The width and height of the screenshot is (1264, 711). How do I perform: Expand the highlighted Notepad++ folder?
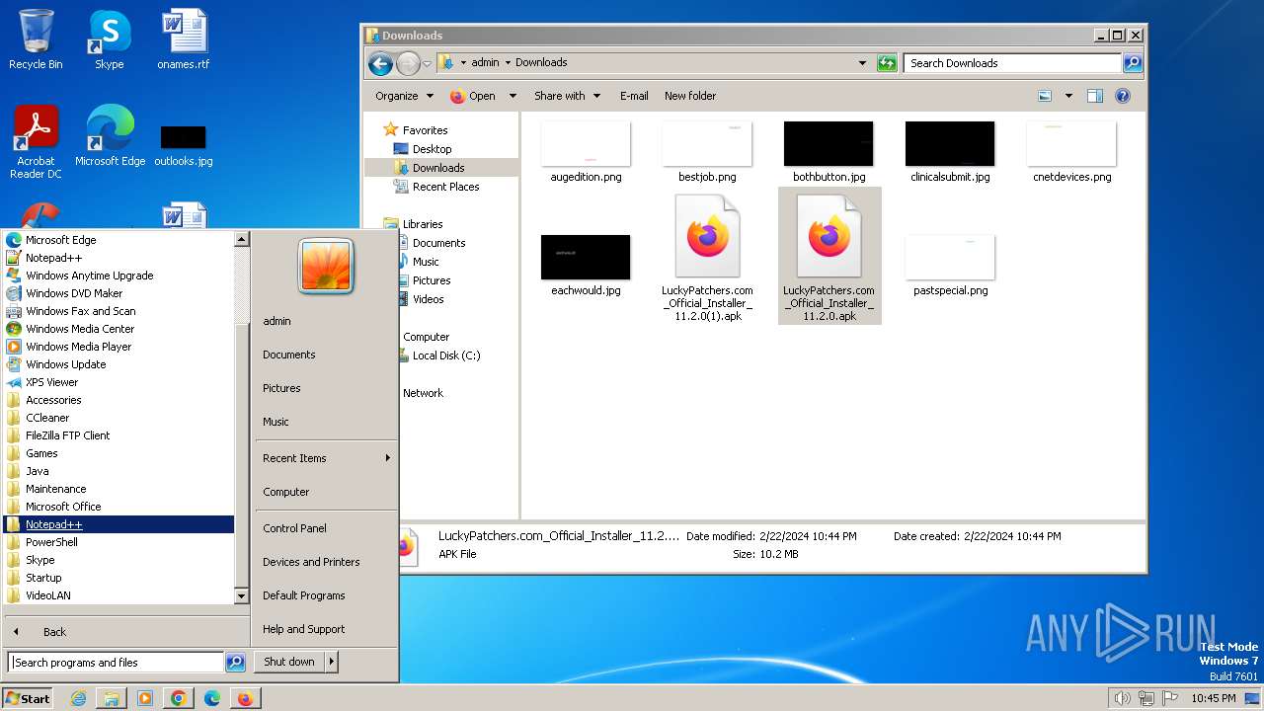coord(118,524)
